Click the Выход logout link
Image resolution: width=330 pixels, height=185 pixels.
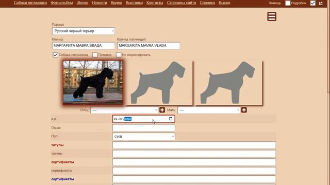[224, 3]
